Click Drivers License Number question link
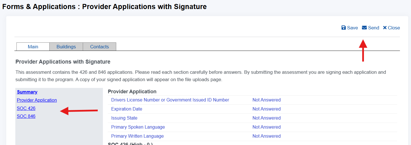The image size is (411, 145). (x=170, y=100)
